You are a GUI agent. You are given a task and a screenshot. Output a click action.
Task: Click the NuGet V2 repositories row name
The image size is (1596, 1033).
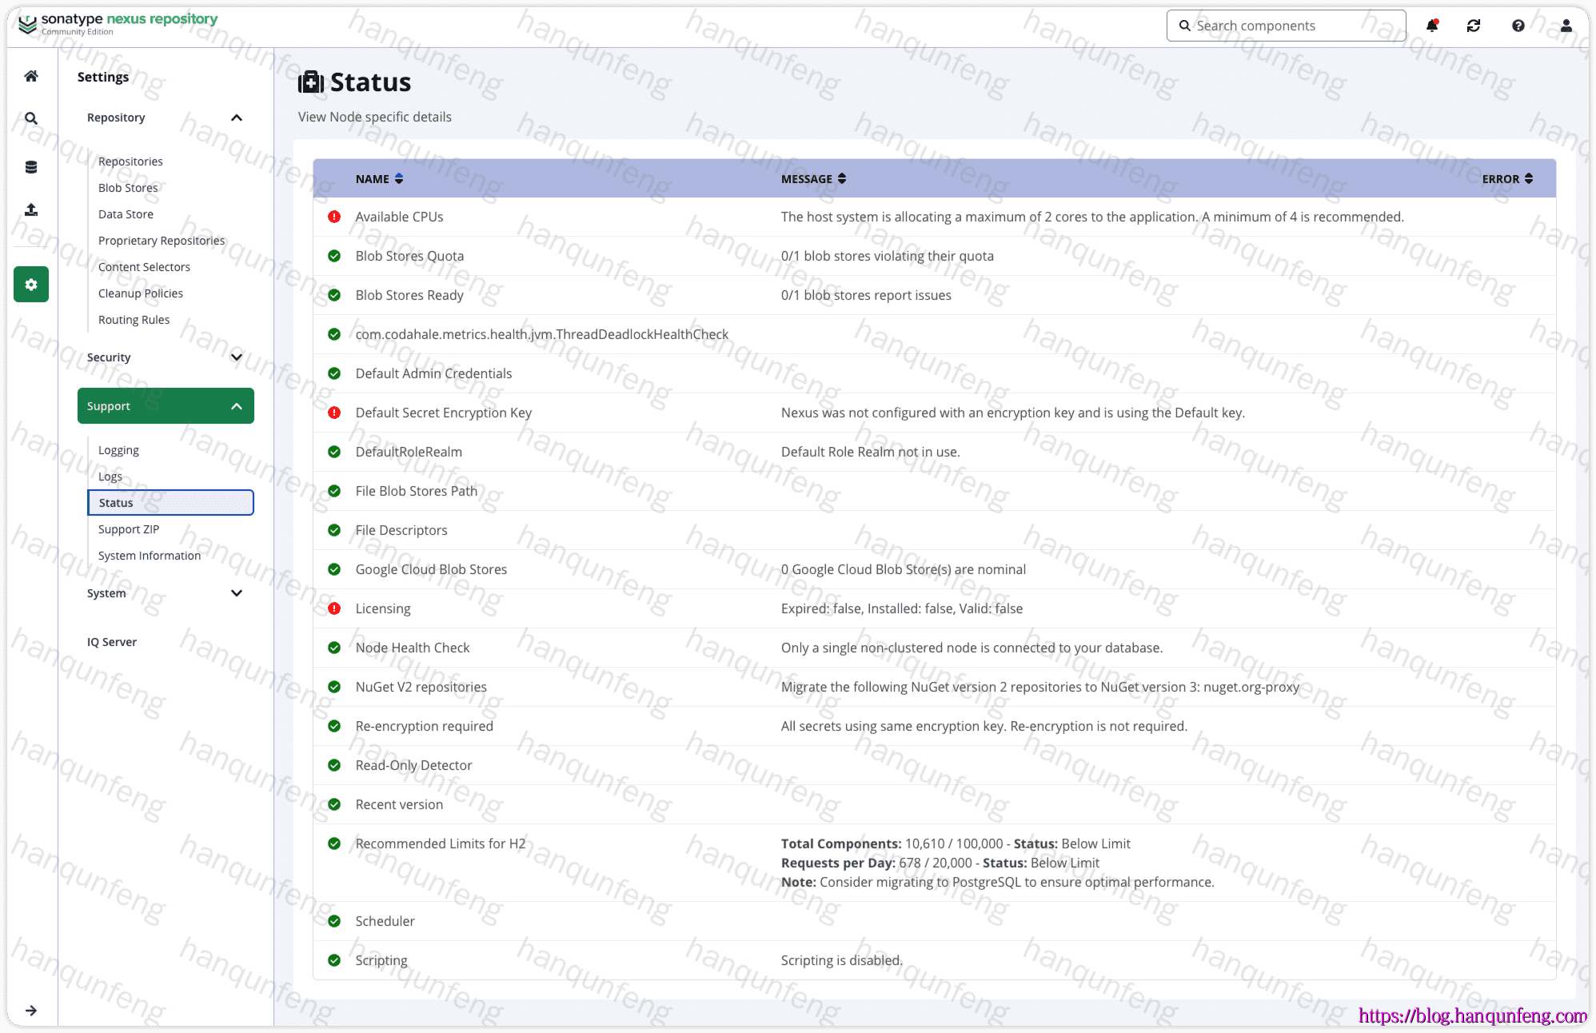tap(421, 687)
